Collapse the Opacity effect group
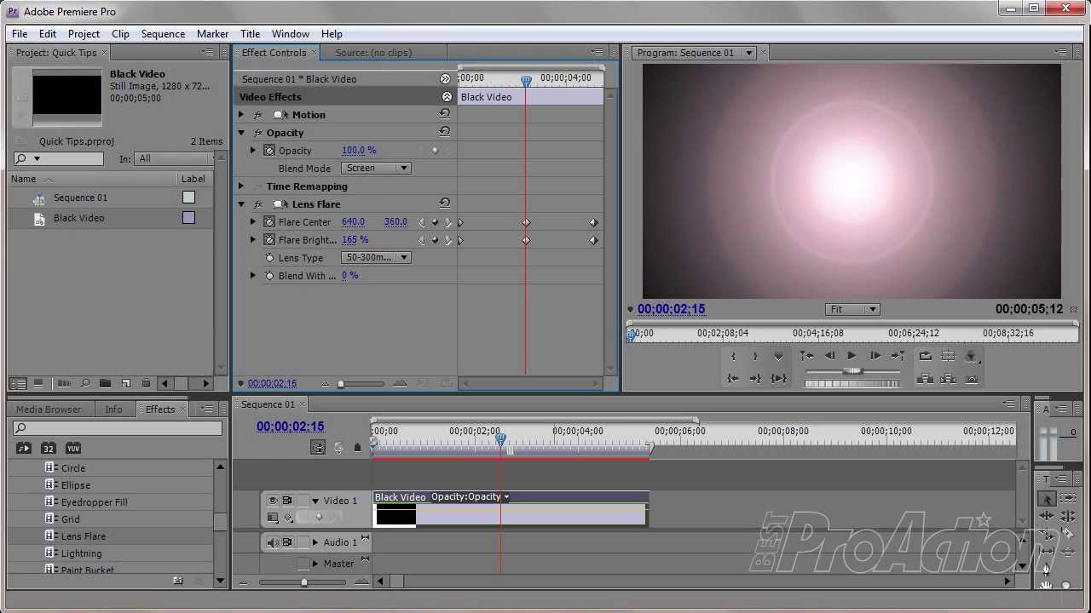 click(241, 133)
